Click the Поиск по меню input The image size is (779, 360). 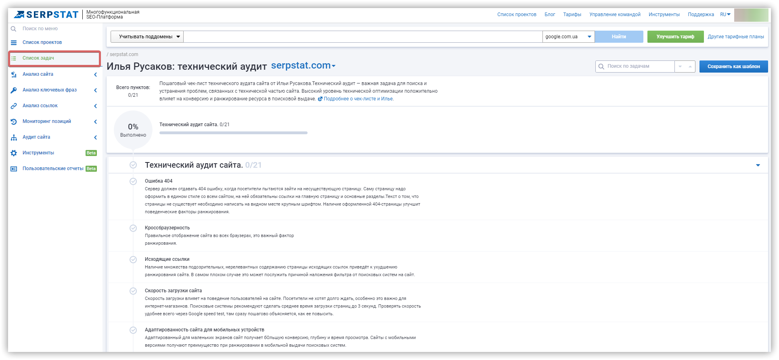[40, 29]
